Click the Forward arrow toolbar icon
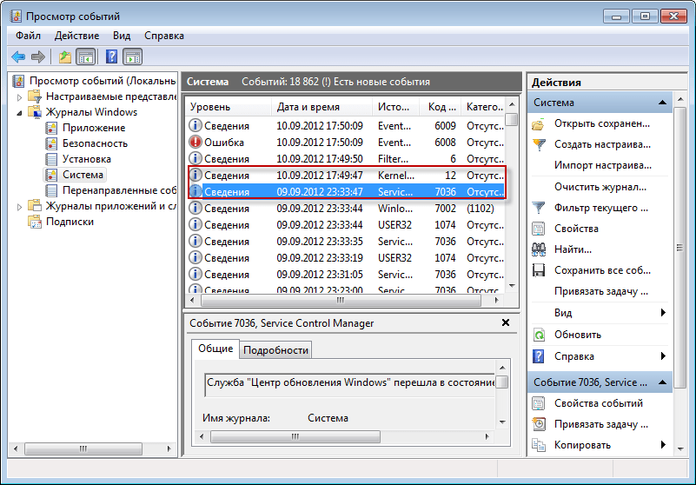Screen dimensions: 696x485 click(37, 57)
